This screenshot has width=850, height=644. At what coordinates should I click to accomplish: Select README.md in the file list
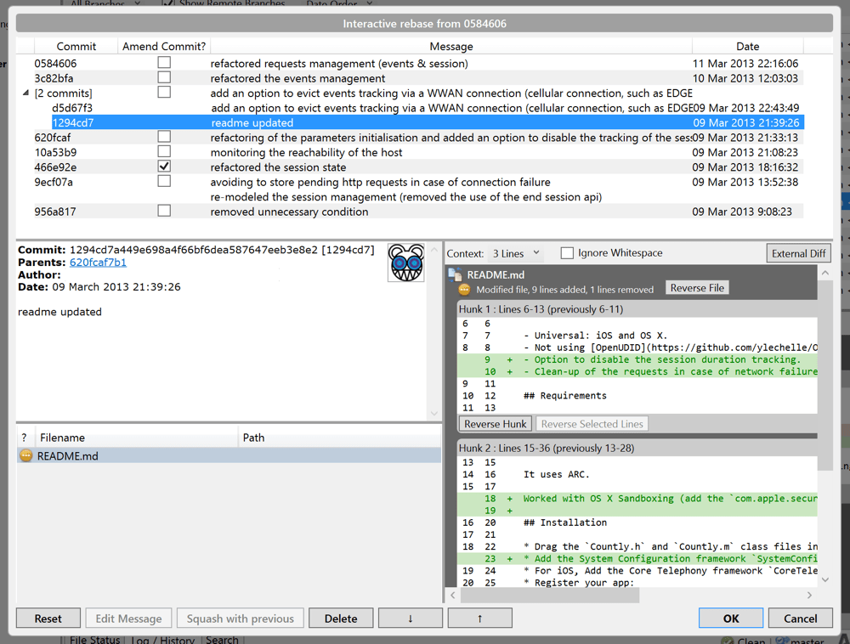coord(229,455)
